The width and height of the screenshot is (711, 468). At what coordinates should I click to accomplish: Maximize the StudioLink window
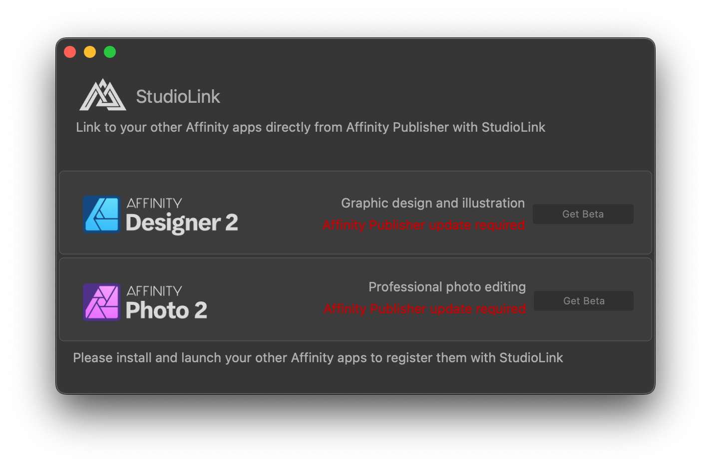110,52
